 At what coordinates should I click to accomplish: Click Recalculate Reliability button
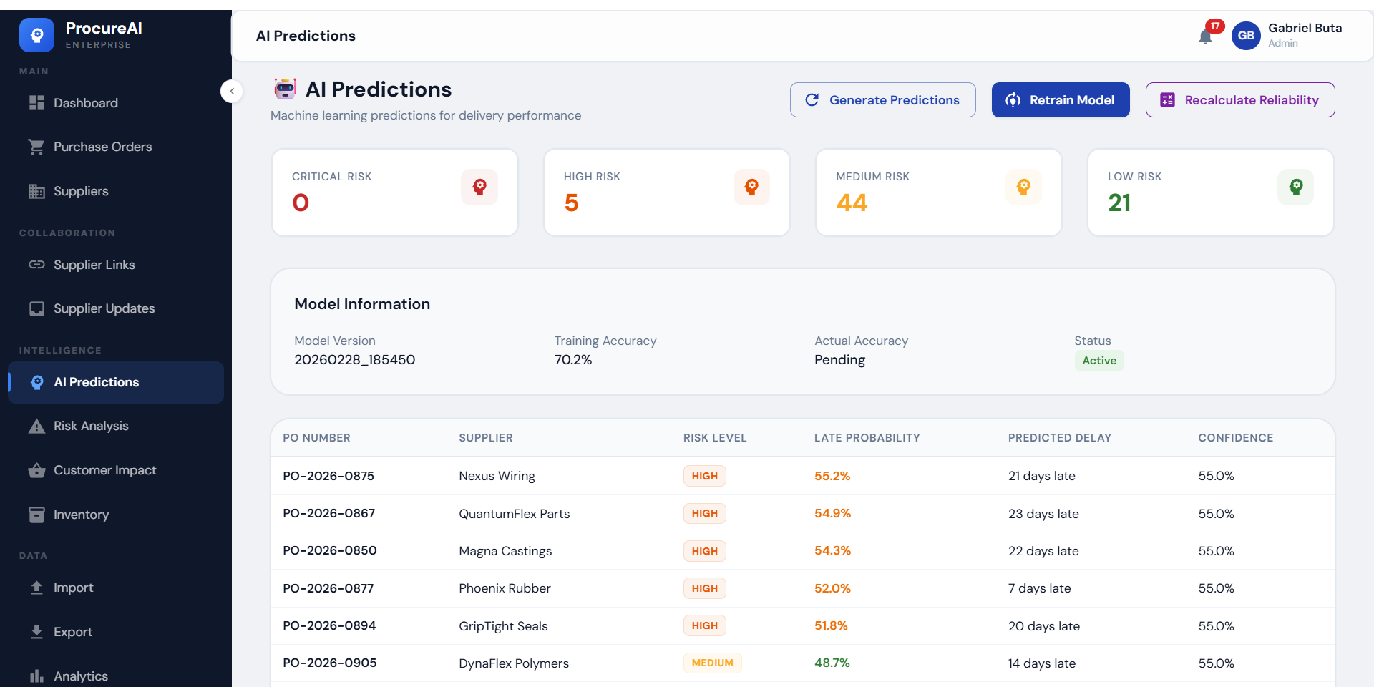[x=1239, y=100]
